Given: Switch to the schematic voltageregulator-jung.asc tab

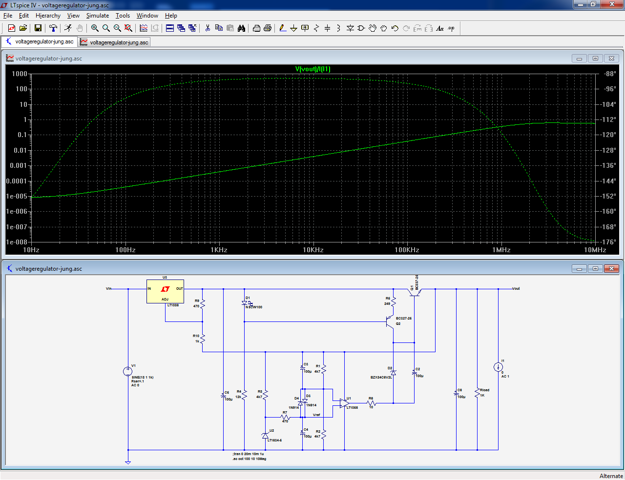Looking at the screenshot, I should click(40, 41).
